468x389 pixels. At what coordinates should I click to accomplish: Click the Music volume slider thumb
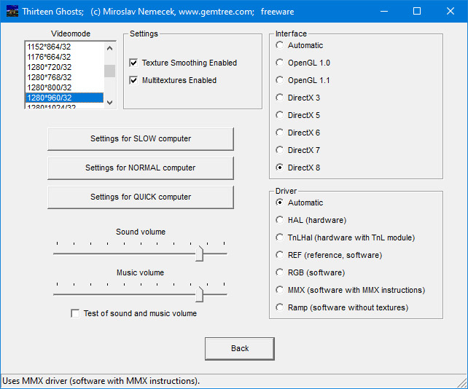click(x=200, y=294)
